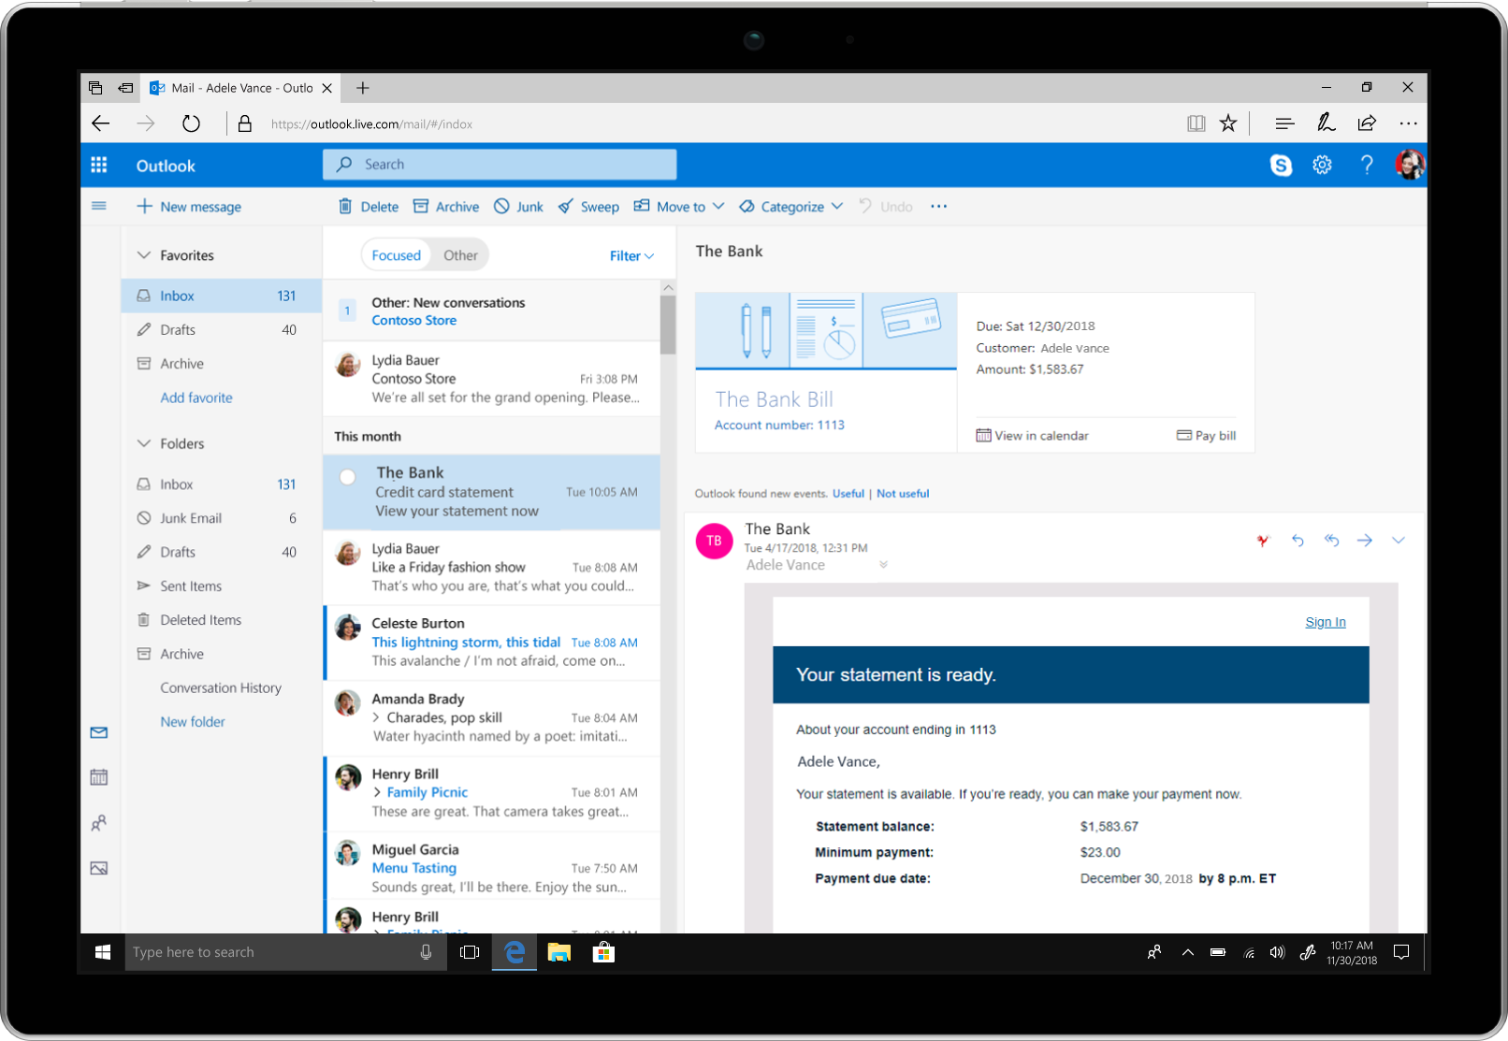Open the Office app launcher grid
Viewport: 1508px width, 1041px height.
coord(98,164)
